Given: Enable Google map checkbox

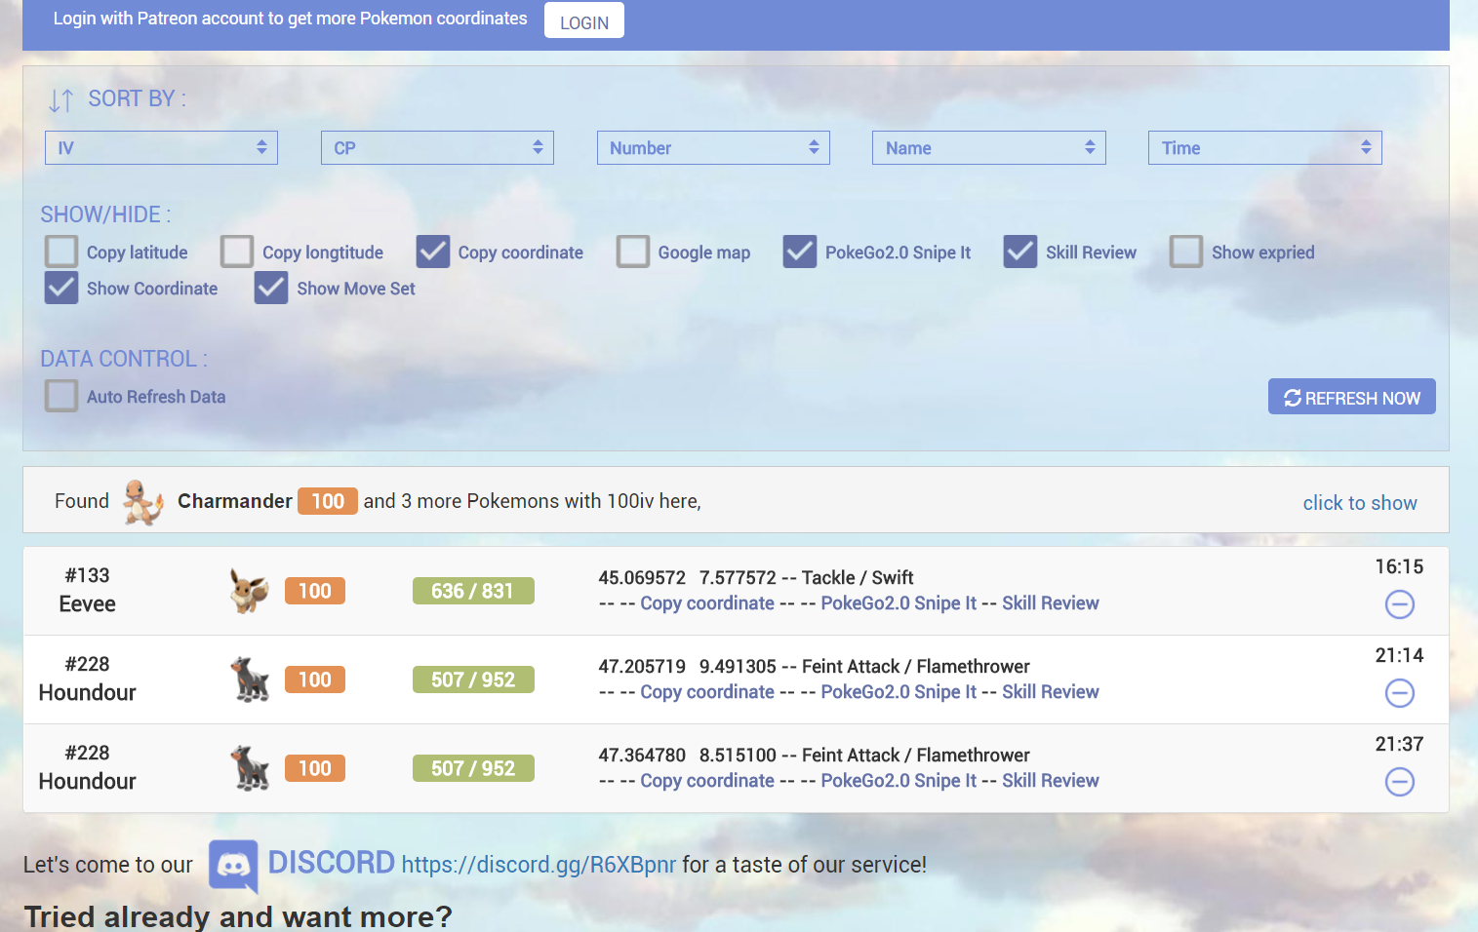Looking at the screenshot, I should pos(633,252).
